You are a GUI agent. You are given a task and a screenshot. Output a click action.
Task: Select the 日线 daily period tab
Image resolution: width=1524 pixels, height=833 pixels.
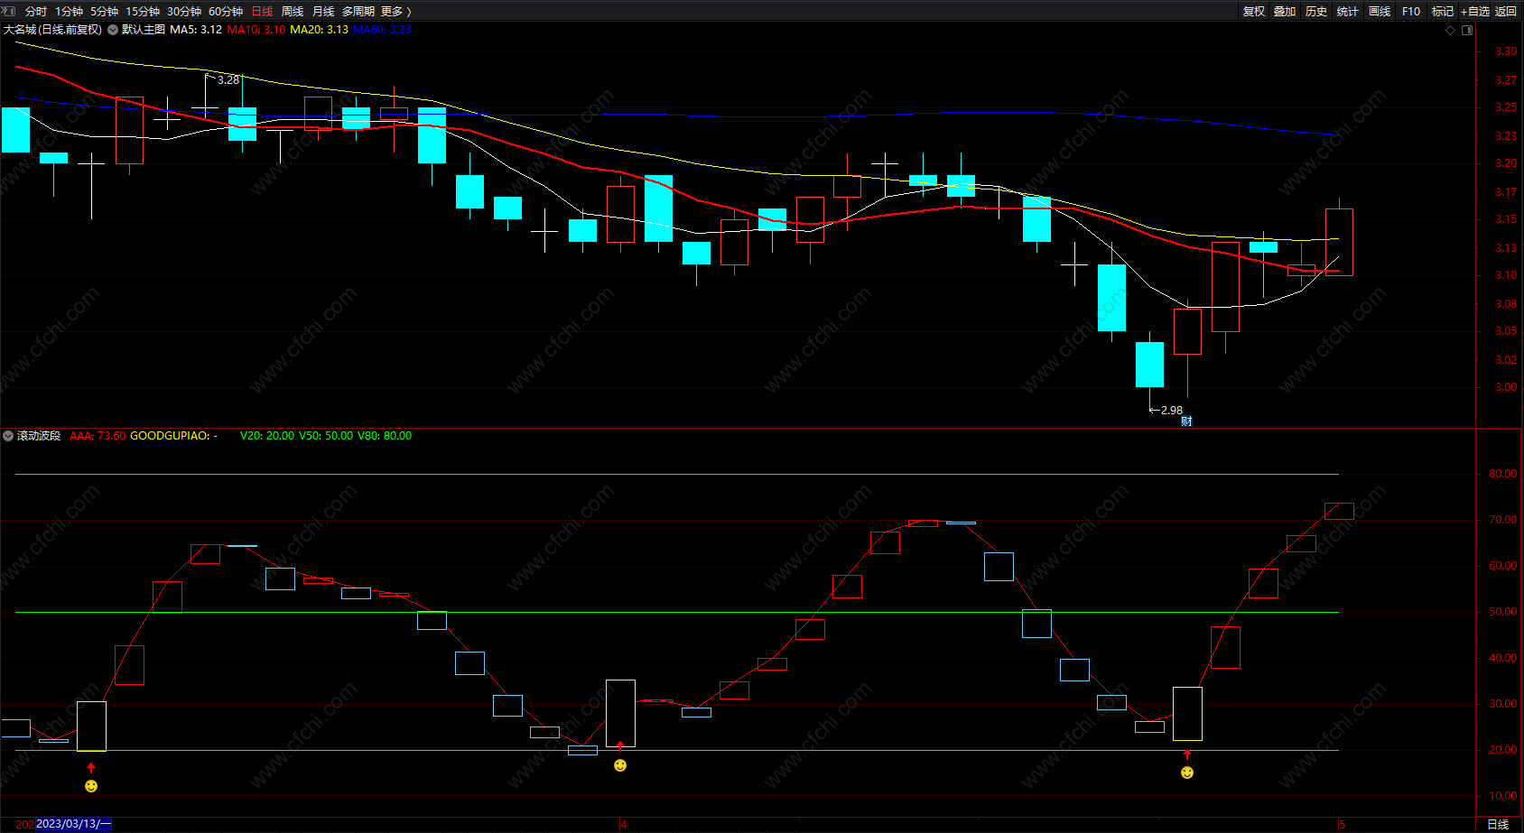pos(262,12)
